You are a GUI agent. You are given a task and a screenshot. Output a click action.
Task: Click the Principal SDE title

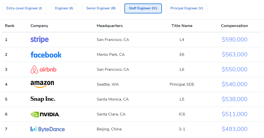point(182,84)
